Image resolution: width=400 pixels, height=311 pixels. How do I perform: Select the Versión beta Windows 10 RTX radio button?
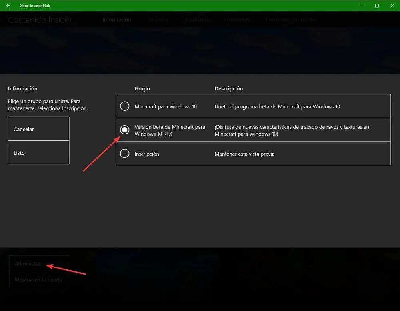[125, 130]
